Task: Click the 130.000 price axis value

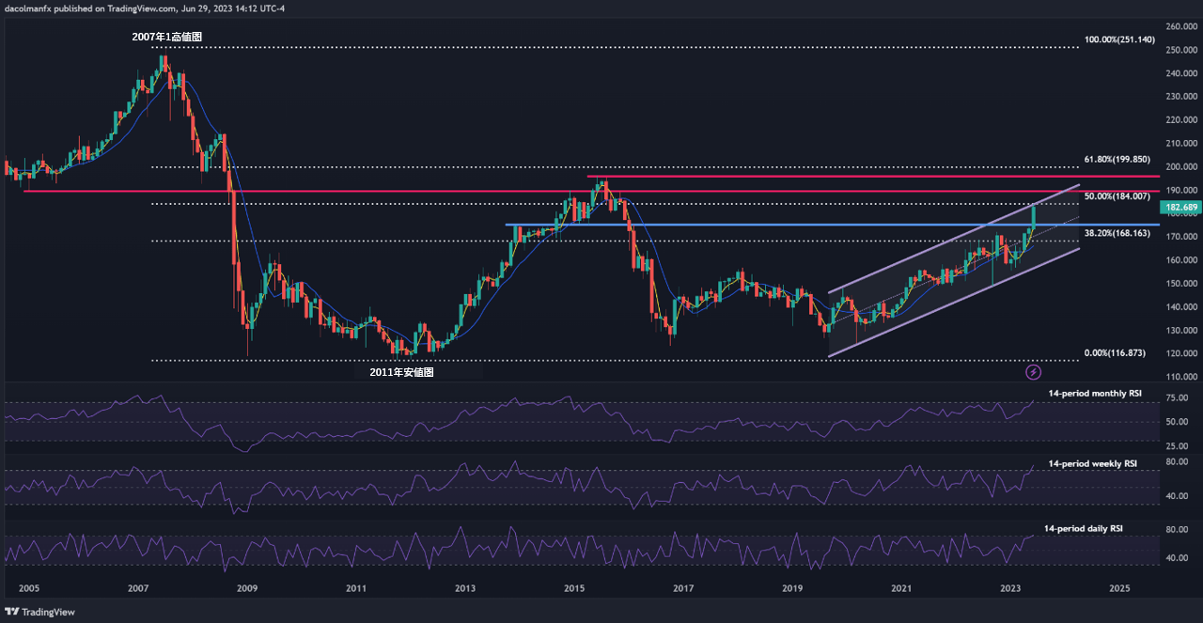Action: (x=1182, y=331)
